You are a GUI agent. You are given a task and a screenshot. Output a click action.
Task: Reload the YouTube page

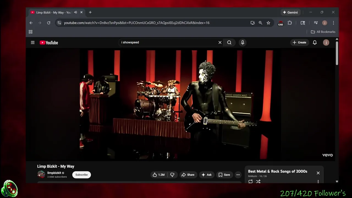click(49, 23)
